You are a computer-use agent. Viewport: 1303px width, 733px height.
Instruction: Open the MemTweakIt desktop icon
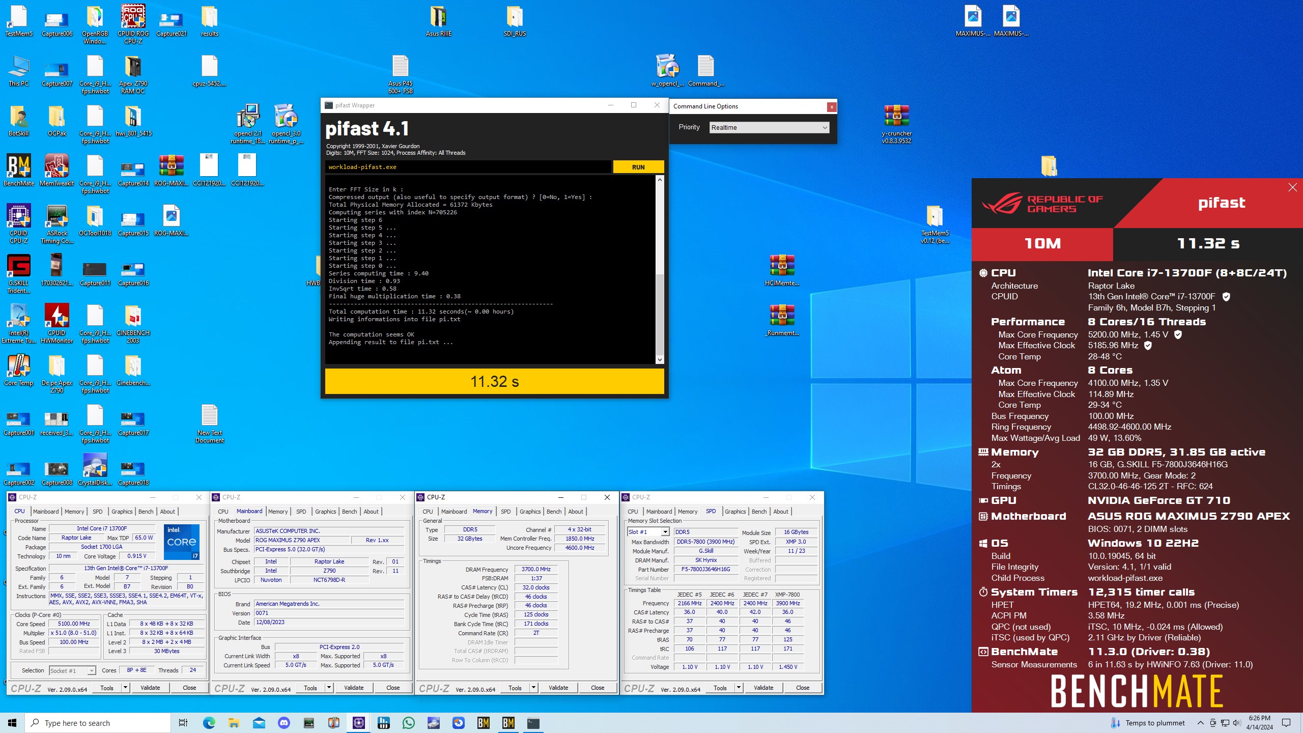click(56, 171)
